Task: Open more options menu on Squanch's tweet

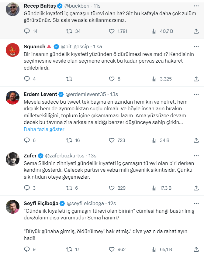Action: coord(196,46)
